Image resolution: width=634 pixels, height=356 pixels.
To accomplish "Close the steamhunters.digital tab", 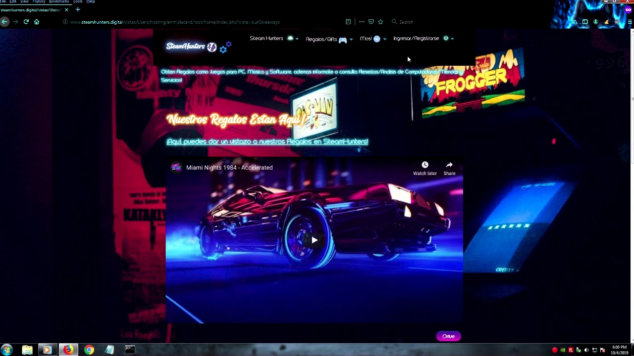I will pyautogui.click(x=66, y=9).
